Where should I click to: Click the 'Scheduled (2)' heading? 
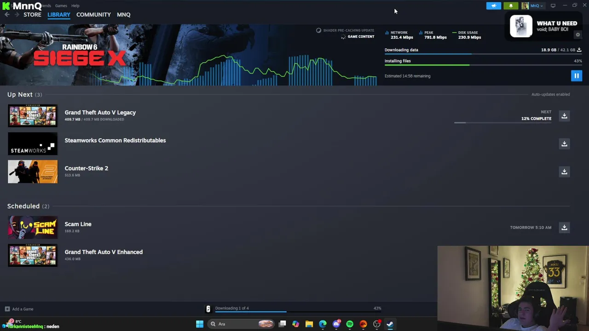point(28,206)
